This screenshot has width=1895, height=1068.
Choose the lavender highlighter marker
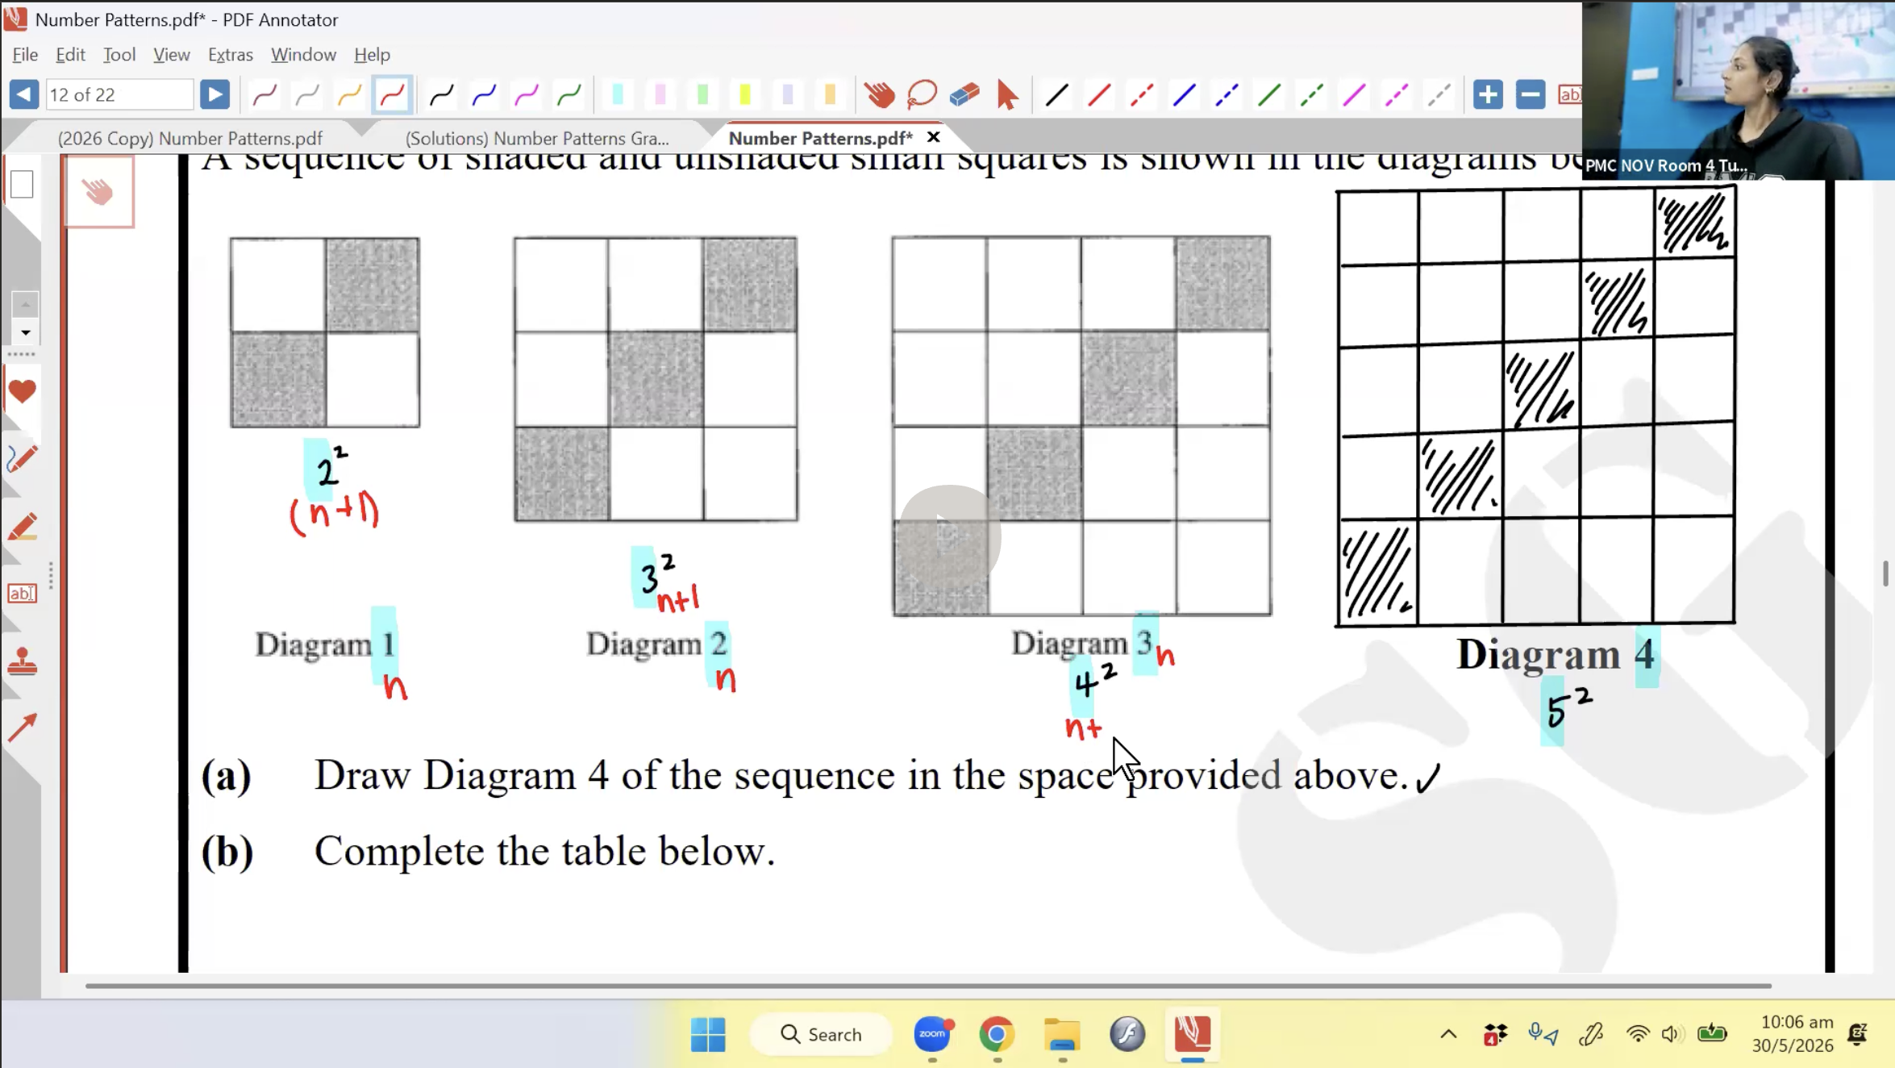[788, 95]
